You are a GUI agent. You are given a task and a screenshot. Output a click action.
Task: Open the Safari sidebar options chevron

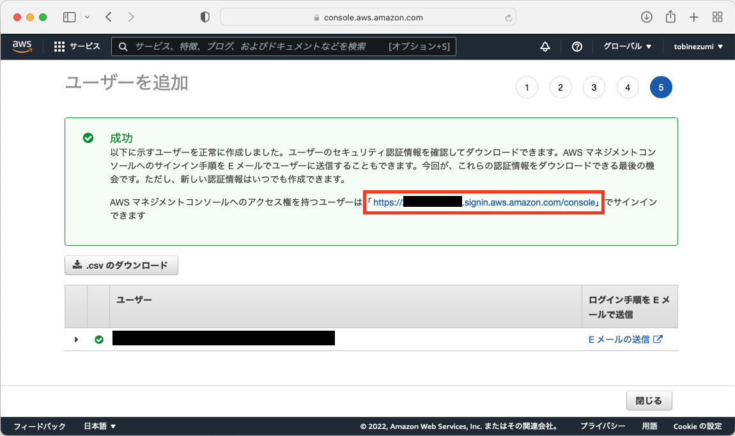tap(87, 17)
